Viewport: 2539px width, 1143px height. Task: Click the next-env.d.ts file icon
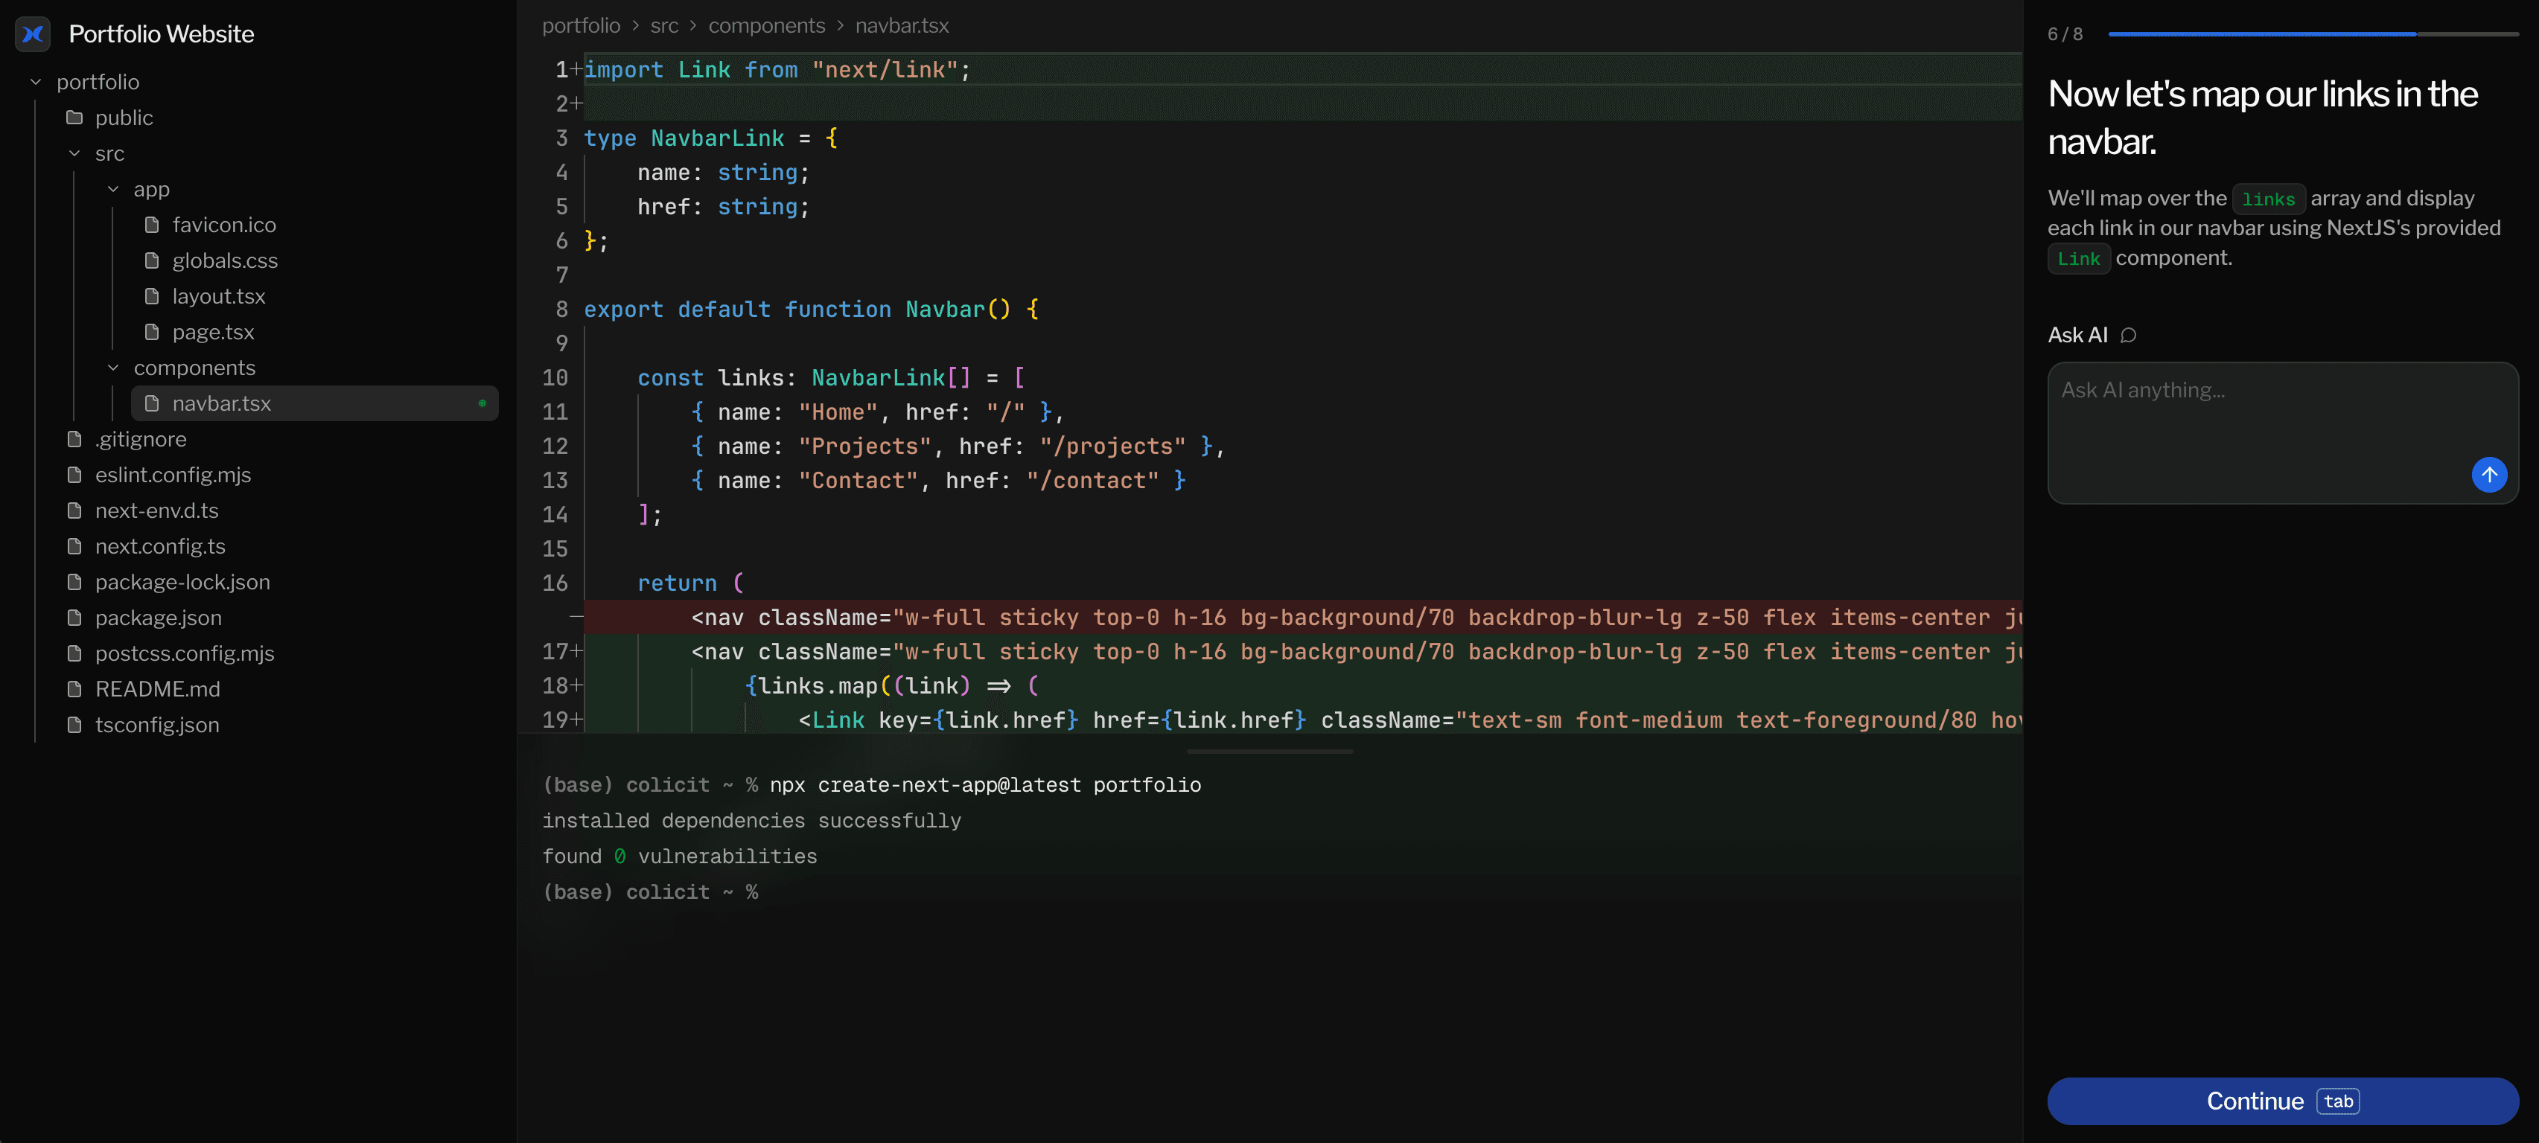(74, 510)
